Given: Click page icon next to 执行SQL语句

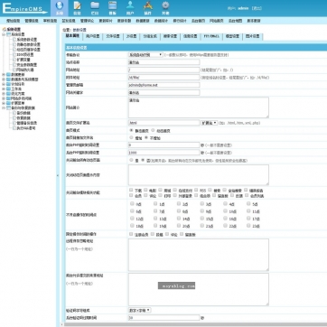Looking at the screenshot, I should pyautogui.click(x=14, y=128).
